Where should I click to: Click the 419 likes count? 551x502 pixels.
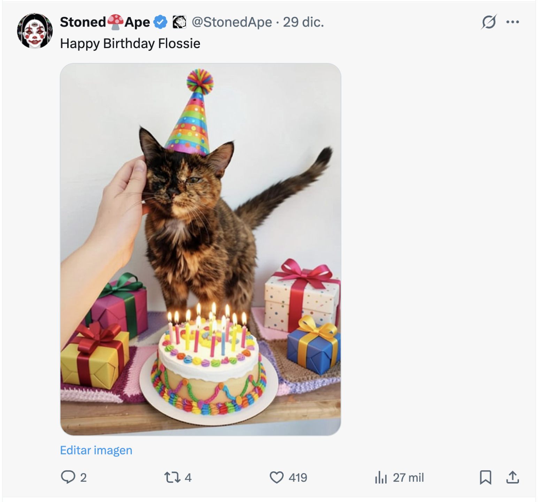pyautogui.click(x=298, y=477)
